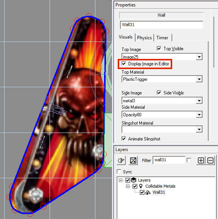Toggle the Side Visible checkbox
Viewport: 218px width, 219px height.
[159, 93]
